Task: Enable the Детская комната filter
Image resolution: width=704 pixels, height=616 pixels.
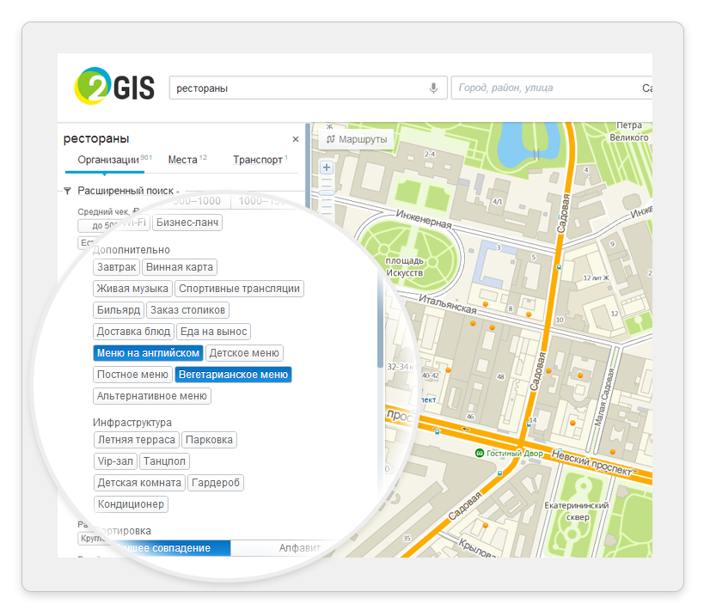Action: (x=139, y=483)
